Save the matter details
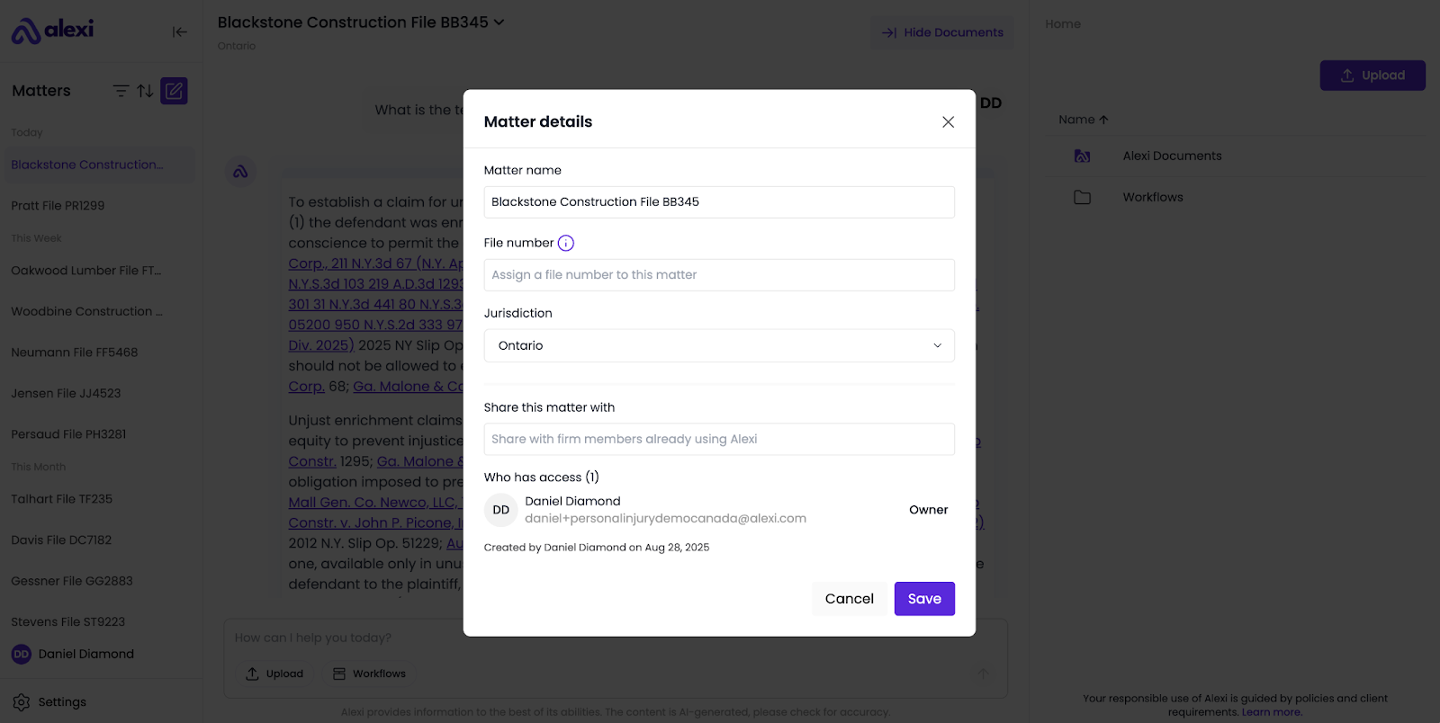 tap(924, 599)
